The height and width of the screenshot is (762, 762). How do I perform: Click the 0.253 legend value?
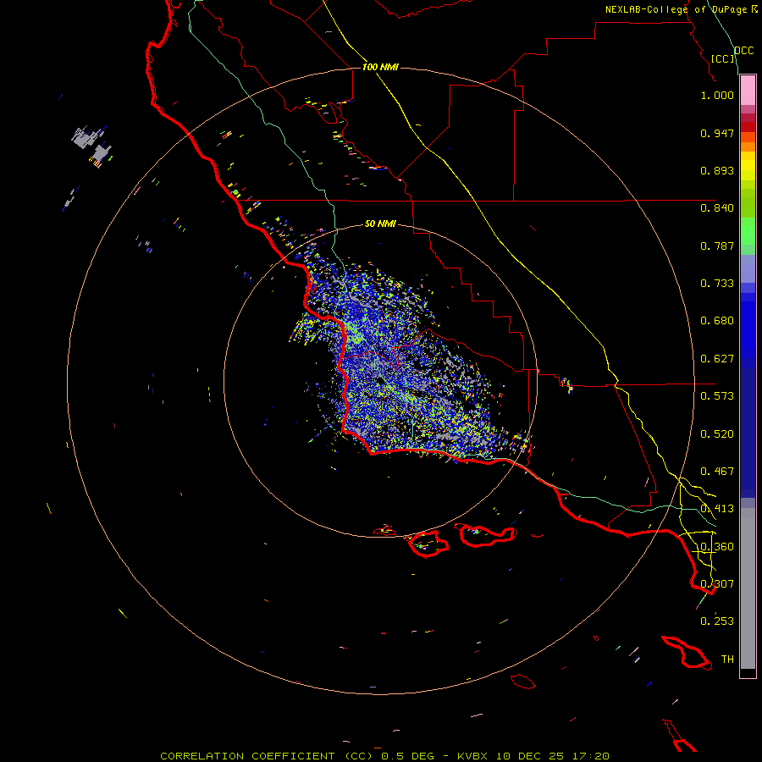coord(717,621)
